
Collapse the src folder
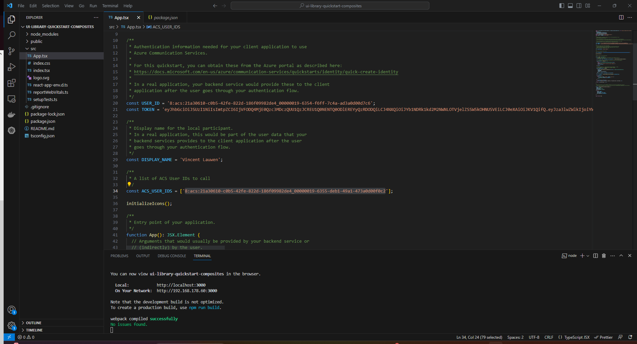tap(33, 49)
